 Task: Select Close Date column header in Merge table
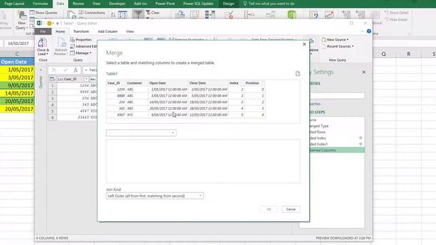pos(208,83)
